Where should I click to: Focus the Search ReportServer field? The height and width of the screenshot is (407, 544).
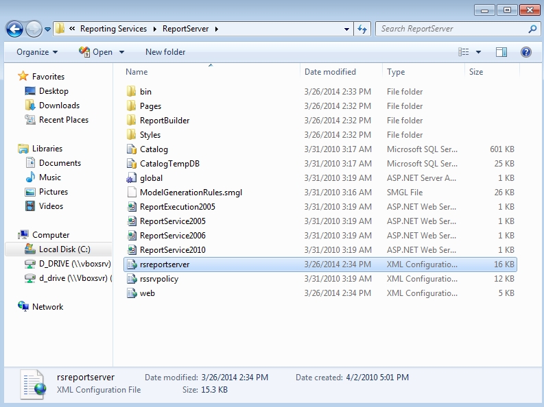click(451, 29)
